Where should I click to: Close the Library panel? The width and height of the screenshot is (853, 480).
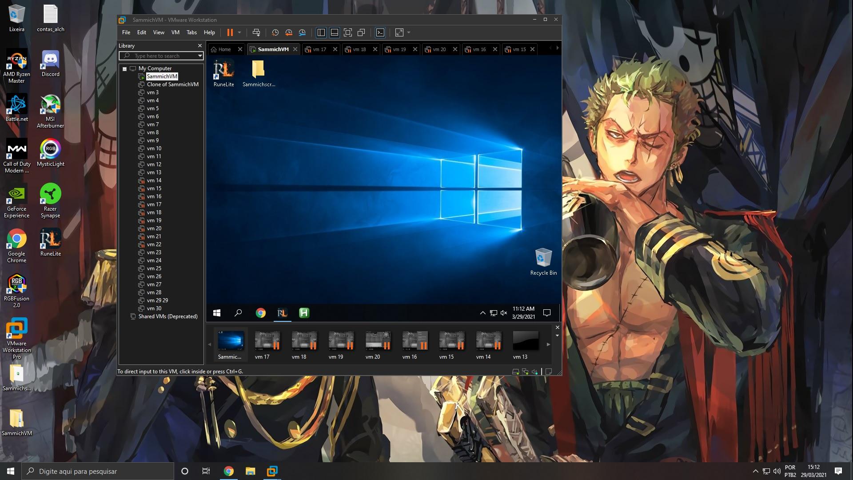[x=199, y=46]
